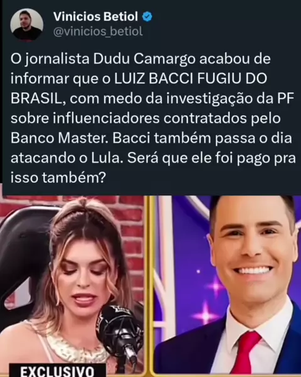Click the EXCLUSIVO banner
Screen dimensions: 301x377
coord(57,371)
